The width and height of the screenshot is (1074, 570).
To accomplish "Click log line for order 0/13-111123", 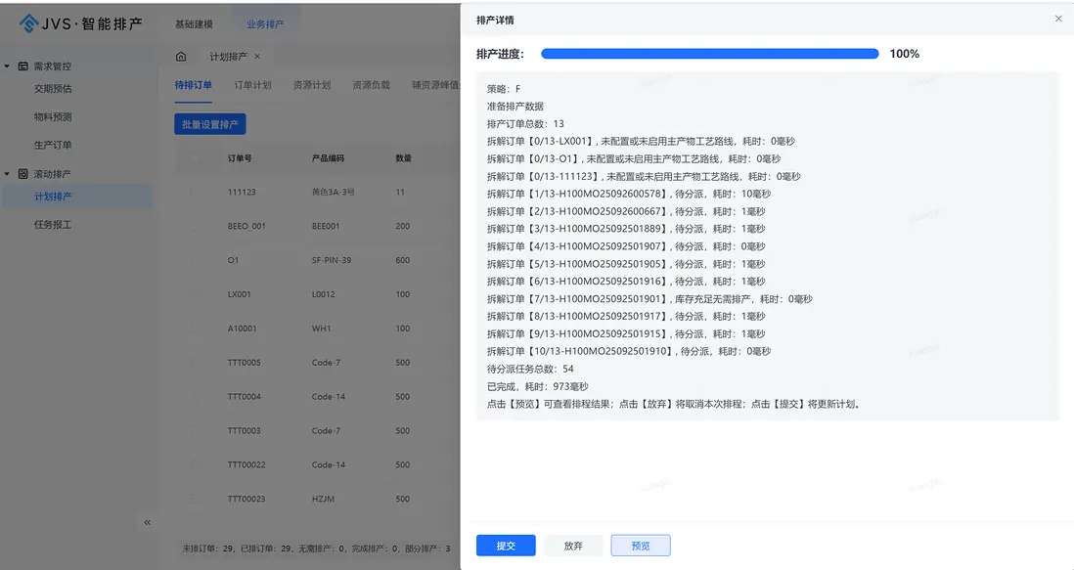I will (x=644, y=177).
